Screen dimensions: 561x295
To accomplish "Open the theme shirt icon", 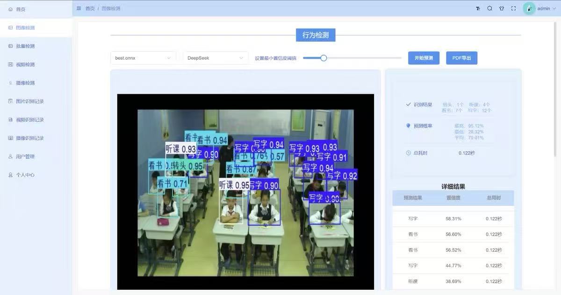I will tap(502, 8).
